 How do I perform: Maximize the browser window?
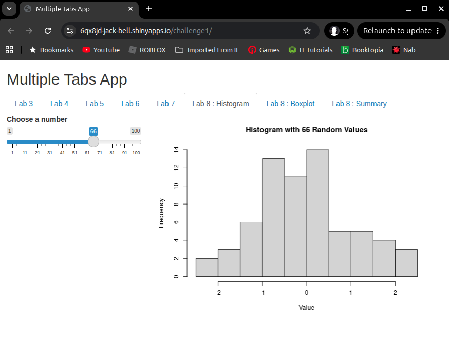pyautogui.click(x=425, y=9)
